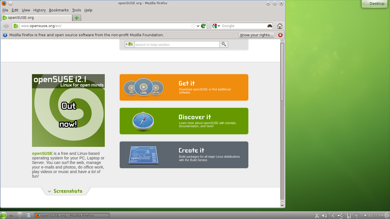
Task: Click the openSUSE site identity icon in URL bar
Action: point(16,26)
